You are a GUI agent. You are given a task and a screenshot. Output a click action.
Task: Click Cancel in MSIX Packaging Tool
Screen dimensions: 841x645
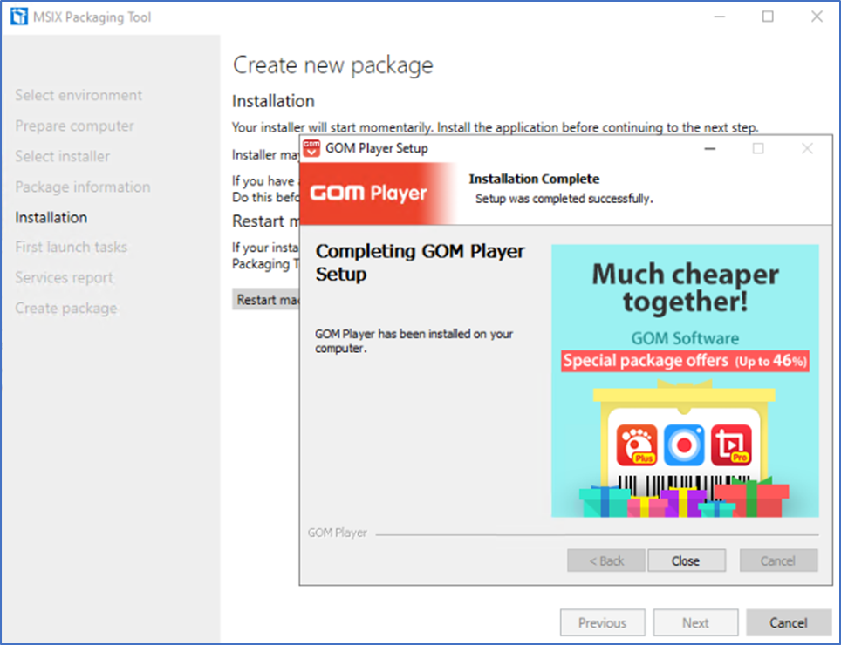789,622
